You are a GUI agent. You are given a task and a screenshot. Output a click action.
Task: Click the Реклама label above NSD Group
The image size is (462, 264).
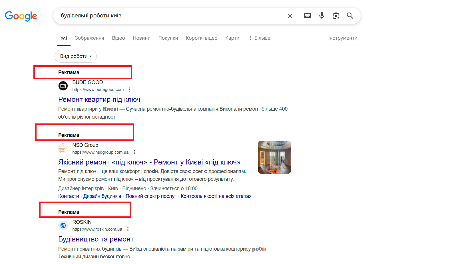(69, 135)
